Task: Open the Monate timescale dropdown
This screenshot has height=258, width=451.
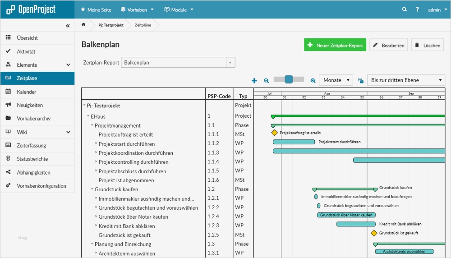Action: [336, 80]
